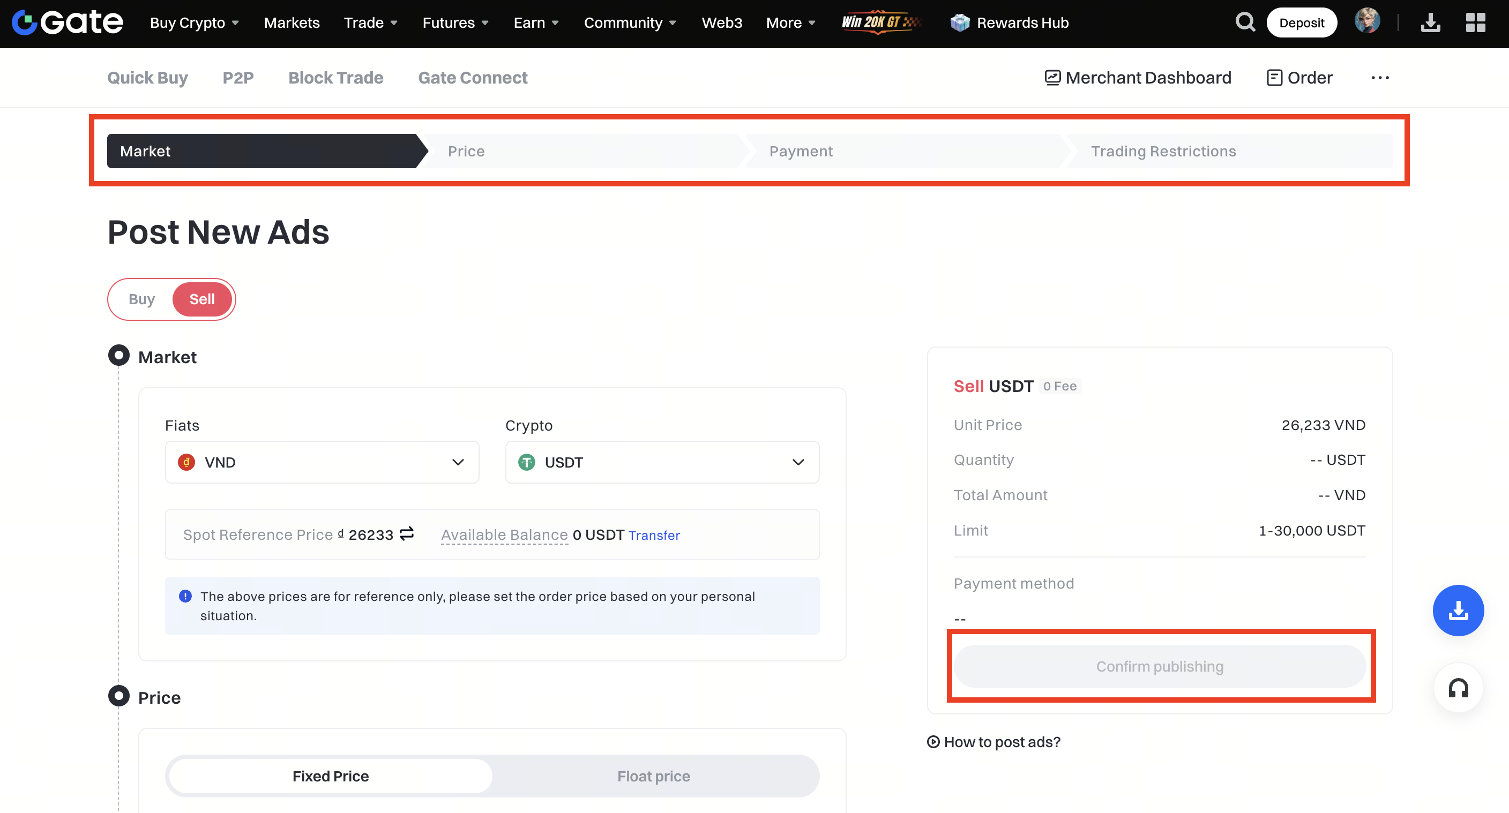Open the headset customer support icon
1509x813 pixels.
(1458, 688)
